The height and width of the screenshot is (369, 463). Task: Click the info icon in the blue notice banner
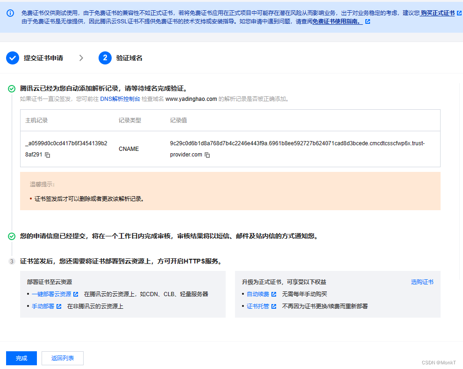10,13
